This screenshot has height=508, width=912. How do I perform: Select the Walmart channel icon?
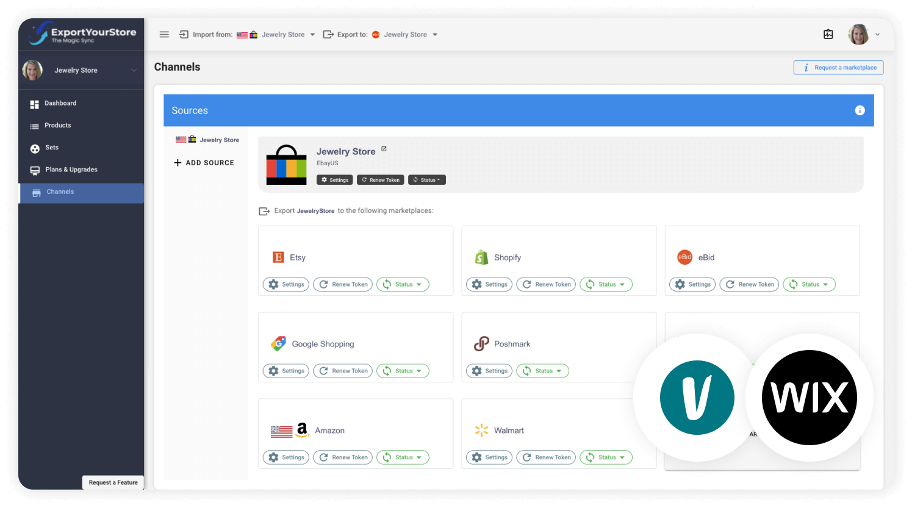(481, 430)
